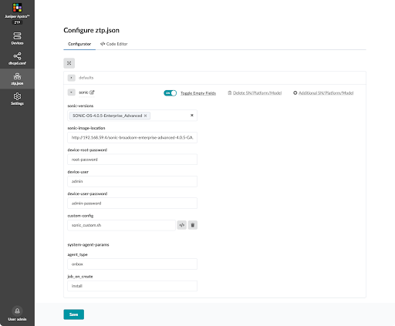Clear all sonic-versions selections
This screenshot has width=395, height=326.
pos(192,115)
